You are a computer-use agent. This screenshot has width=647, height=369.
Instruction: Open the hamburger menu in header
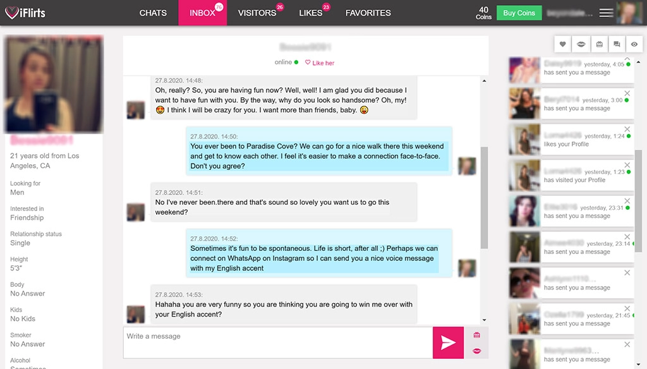(x=606, y=13)
